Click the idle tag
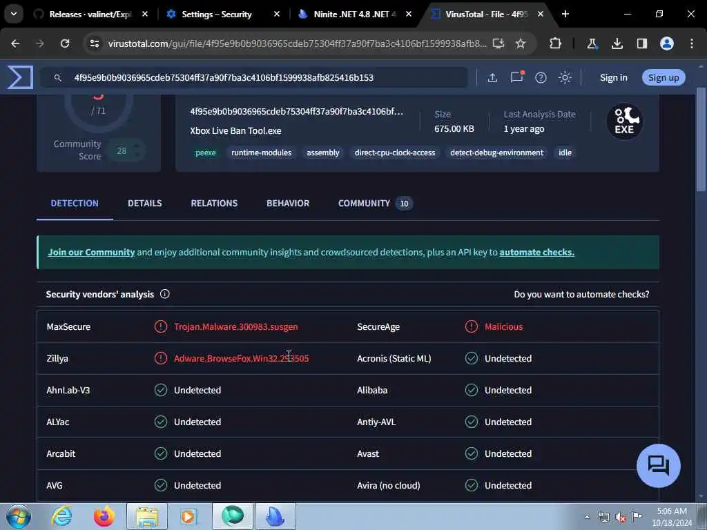Image resolution: width=707 pixels, height=530 pixels. [565, 153]
